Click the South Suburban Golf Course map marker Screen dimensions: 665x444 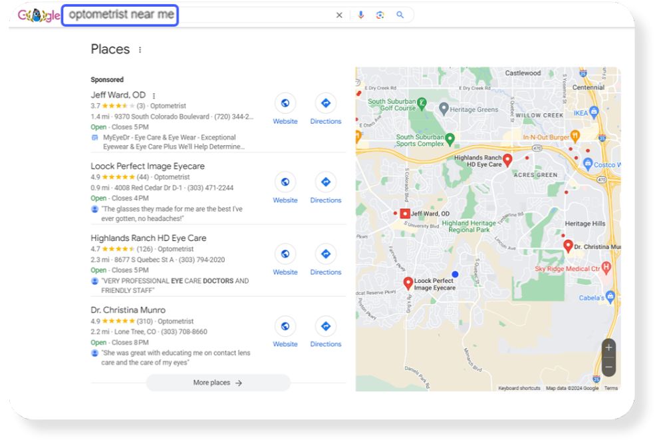(422, 103)
